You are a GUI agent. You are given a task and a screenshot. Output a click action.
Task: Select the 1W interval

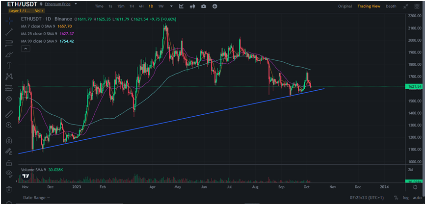(161, 6)
